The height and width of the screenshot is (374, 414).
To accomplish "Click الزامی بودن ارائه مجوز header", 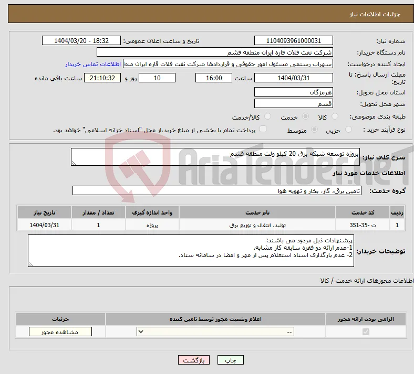I will [366, 319].
